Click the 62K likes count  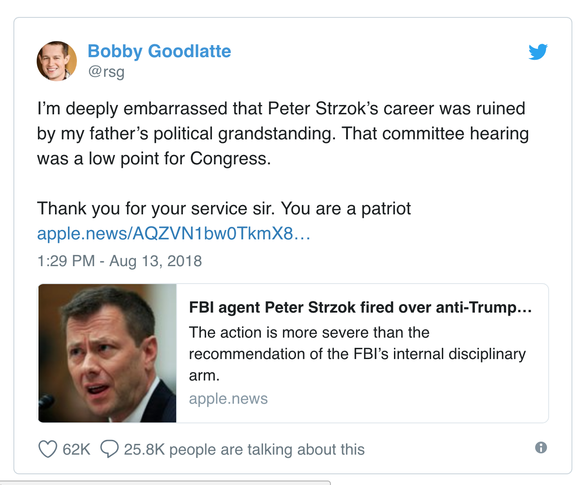(x=76, y=449)
